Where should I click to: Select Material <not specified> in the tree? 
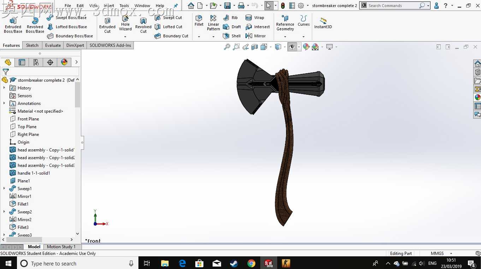(36, 111)
